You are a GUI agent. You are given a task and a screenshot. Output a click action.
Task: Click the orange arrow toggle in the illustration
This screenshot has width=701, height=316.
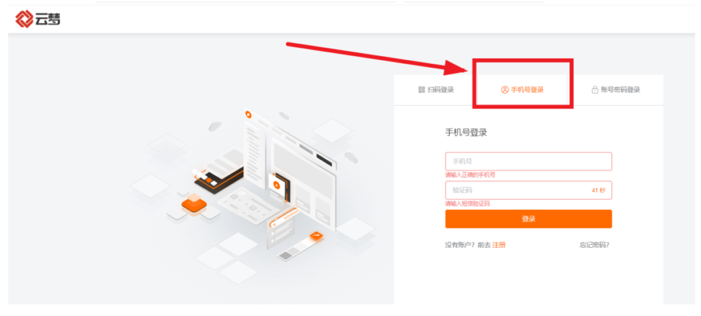pos(316,235)
